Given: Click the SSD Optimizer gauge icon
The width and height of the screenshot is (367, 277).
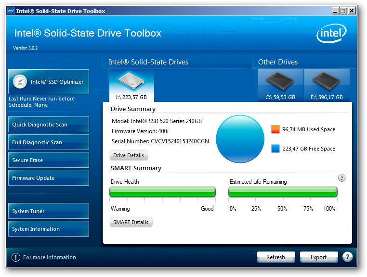Looking at the screenshot, I should [20, 82].
